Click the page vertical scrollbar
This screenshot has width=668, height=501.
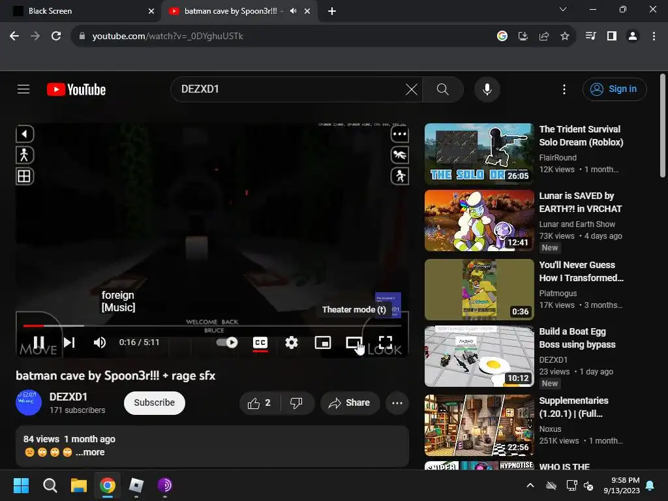tap(663, 126)
